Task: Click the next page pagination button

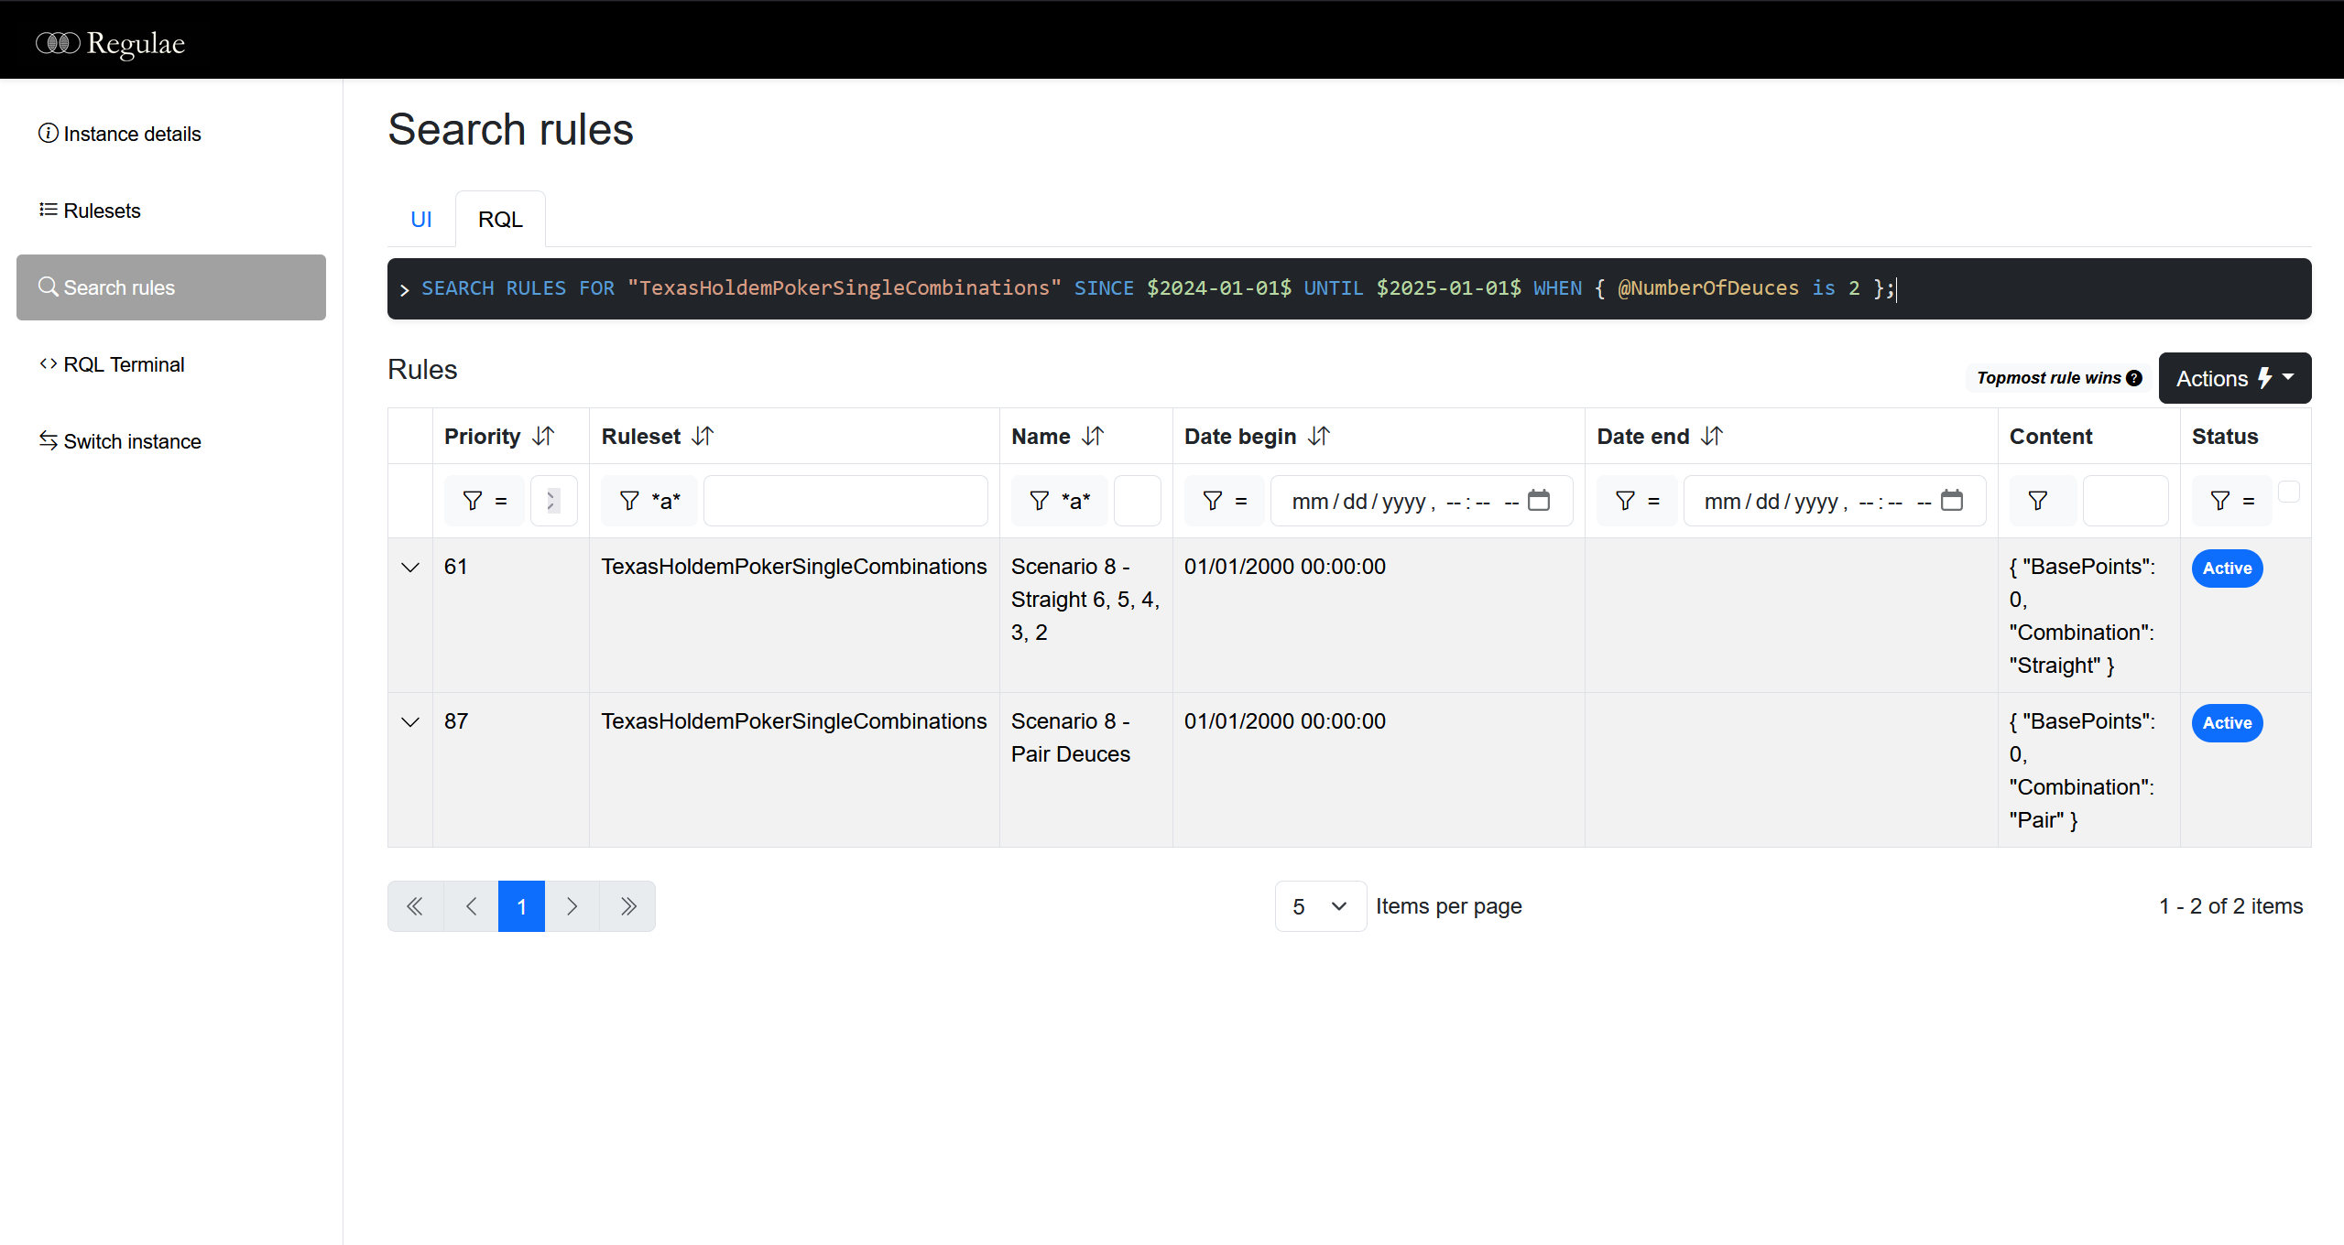Action: (x=572, y=906)
